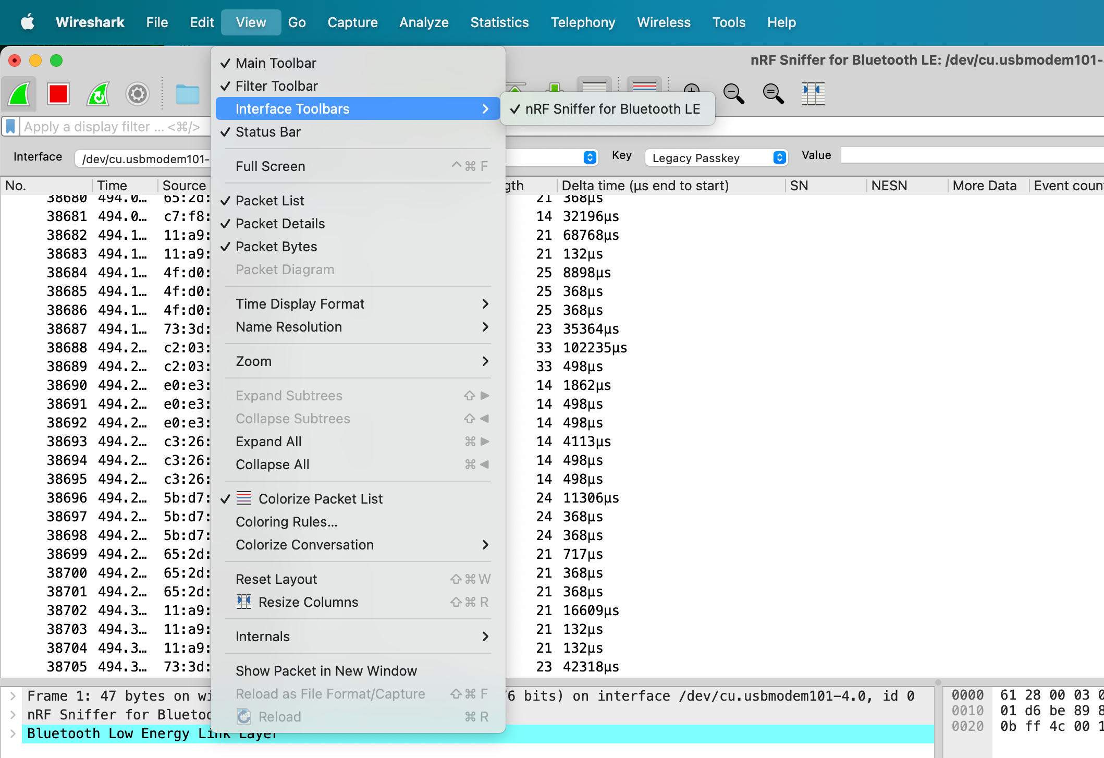Restart the current capture
Image resolution: width=1104 pixels, height=758 pixels.
point(97,94)
